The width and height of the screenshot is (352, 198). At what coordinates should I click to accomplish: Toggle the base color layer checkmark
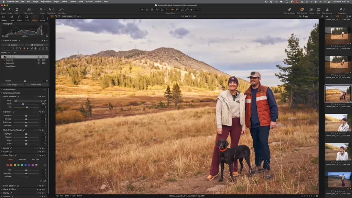(x=4, y=63)
